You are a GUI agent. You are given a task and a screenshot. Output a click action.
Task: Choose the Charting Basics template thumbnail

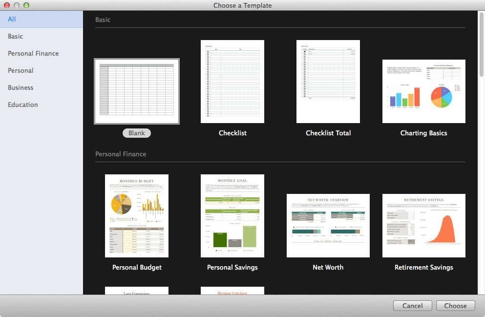(424, 91)
